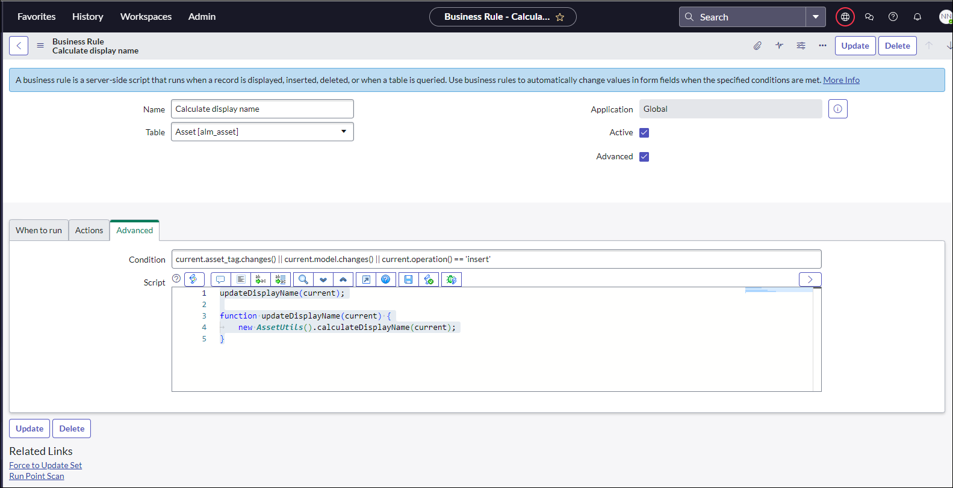Click into the Name field
This screenshot has width=953, height=488.
click(262, 109)
